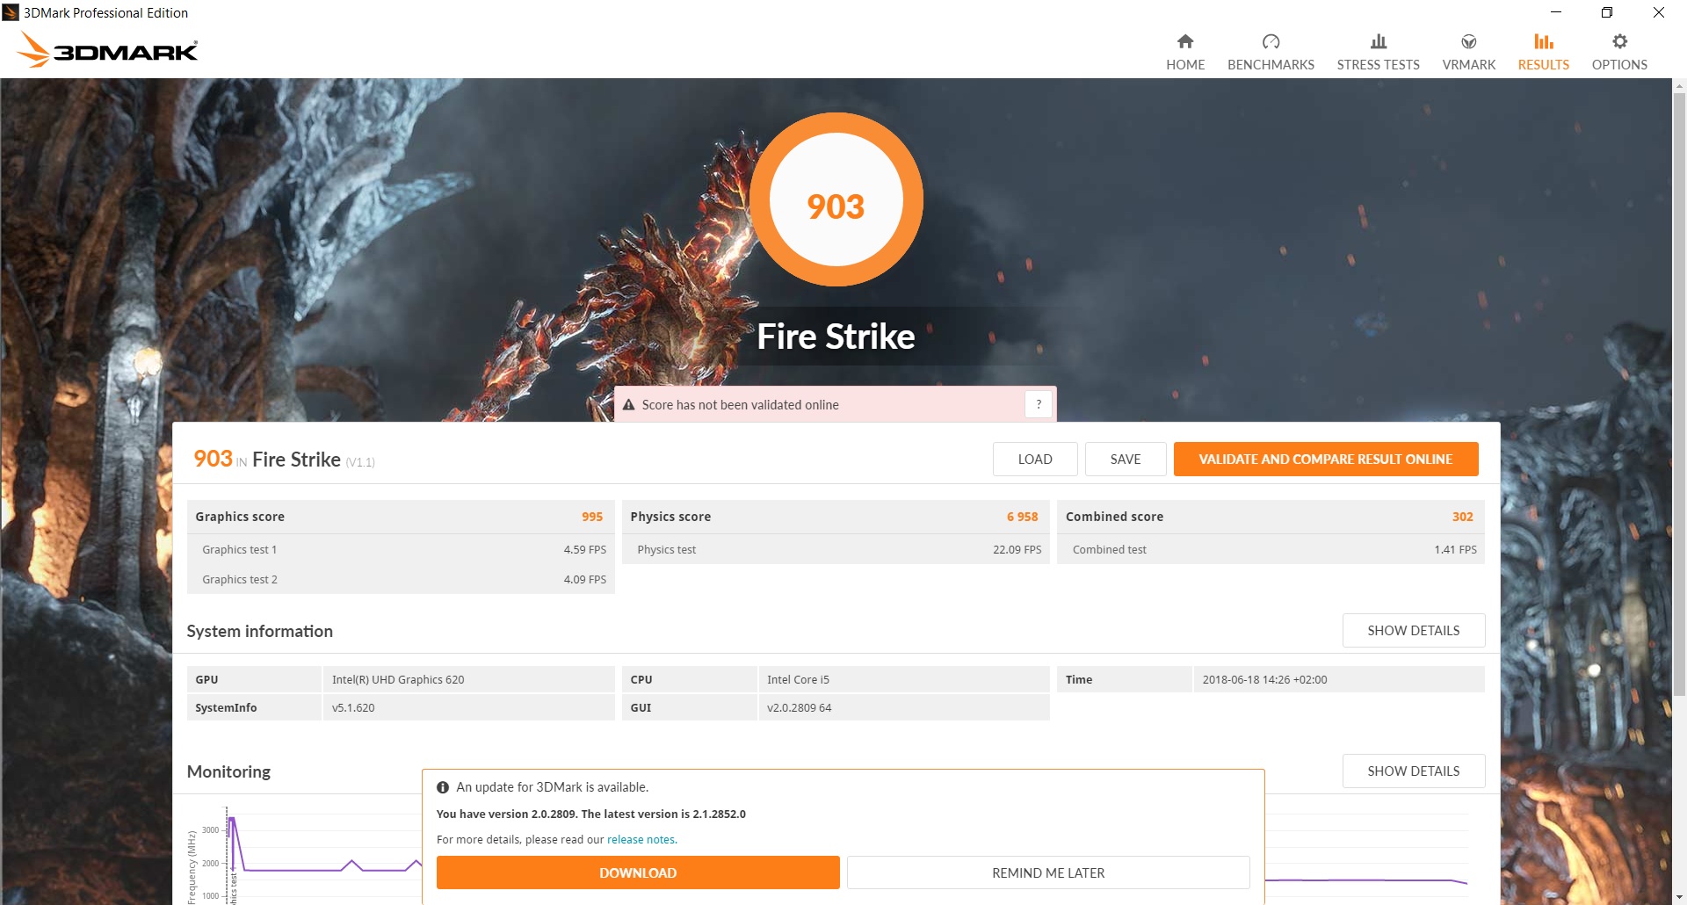Click the 3DMark logo
This screenshot has height=905, width=1687.
[x=107, y=50]
